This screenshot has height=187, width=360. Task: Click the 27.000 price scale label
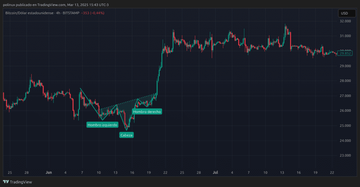pyautogui.click(x=346, y=96)
